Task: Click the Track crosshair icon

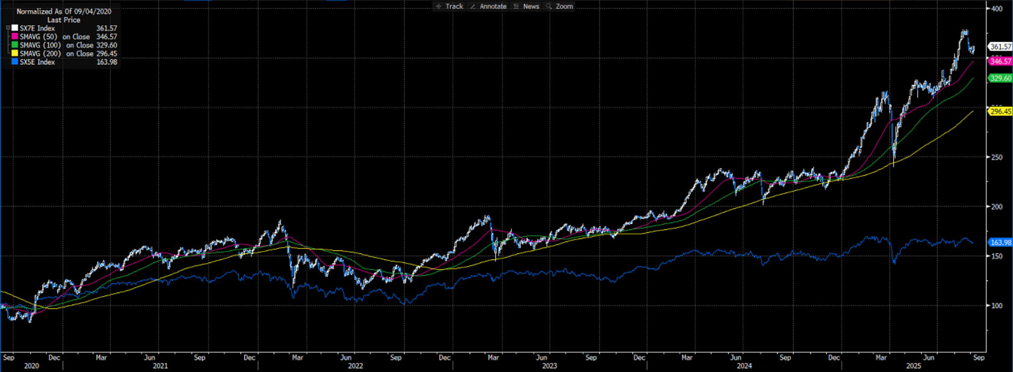Action: (439, 7)
